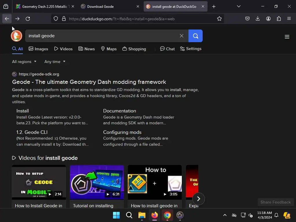Play the How to Setup Geode Mobile video
296x222 pixels.
pos(39,182)
